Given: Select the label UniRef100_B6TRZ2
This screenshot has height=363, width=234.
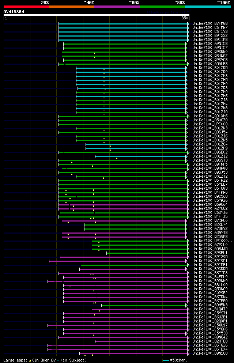Looking at the screenshot, I should click(210, 181).
